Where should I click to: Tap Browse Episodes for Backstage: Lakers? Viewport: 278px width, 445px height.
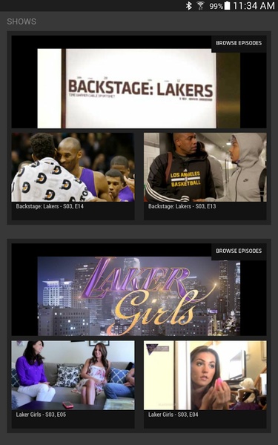[239, 44]
